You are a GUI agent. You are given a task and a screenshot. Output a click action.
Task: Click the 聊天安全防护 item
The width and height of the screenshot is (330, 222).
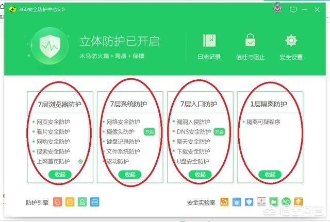[x=193, y=142]
